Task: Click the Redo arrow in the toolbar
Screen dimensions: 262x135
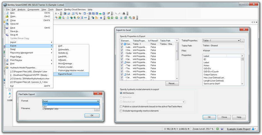Action: click(x=120, y=14)
